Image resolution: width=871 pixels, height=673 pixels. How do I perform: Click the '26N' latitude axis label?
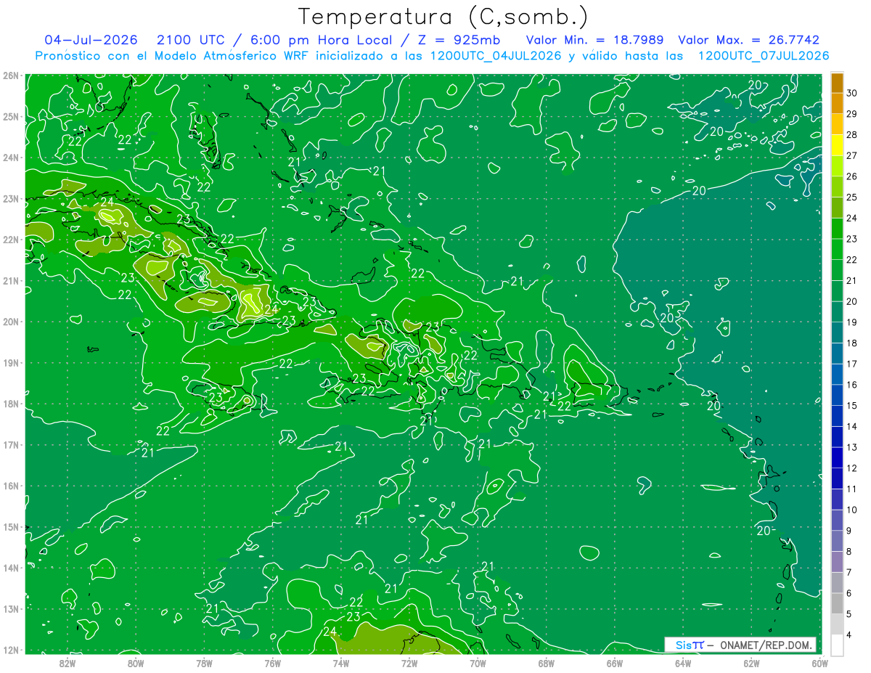pos(11,76)
